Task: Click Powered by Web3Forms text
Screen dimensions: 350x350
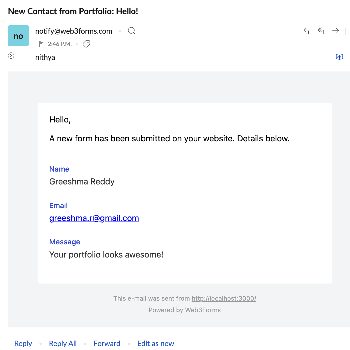Action: [x=184, y=310]
